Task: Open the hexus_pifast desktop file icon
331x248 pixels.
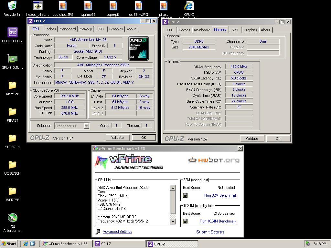Action: 37,8
